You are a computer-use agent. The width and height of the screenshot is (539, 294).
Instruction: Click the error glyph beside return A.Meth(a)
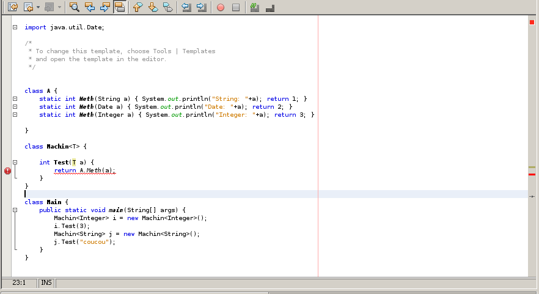click(7, 171)
